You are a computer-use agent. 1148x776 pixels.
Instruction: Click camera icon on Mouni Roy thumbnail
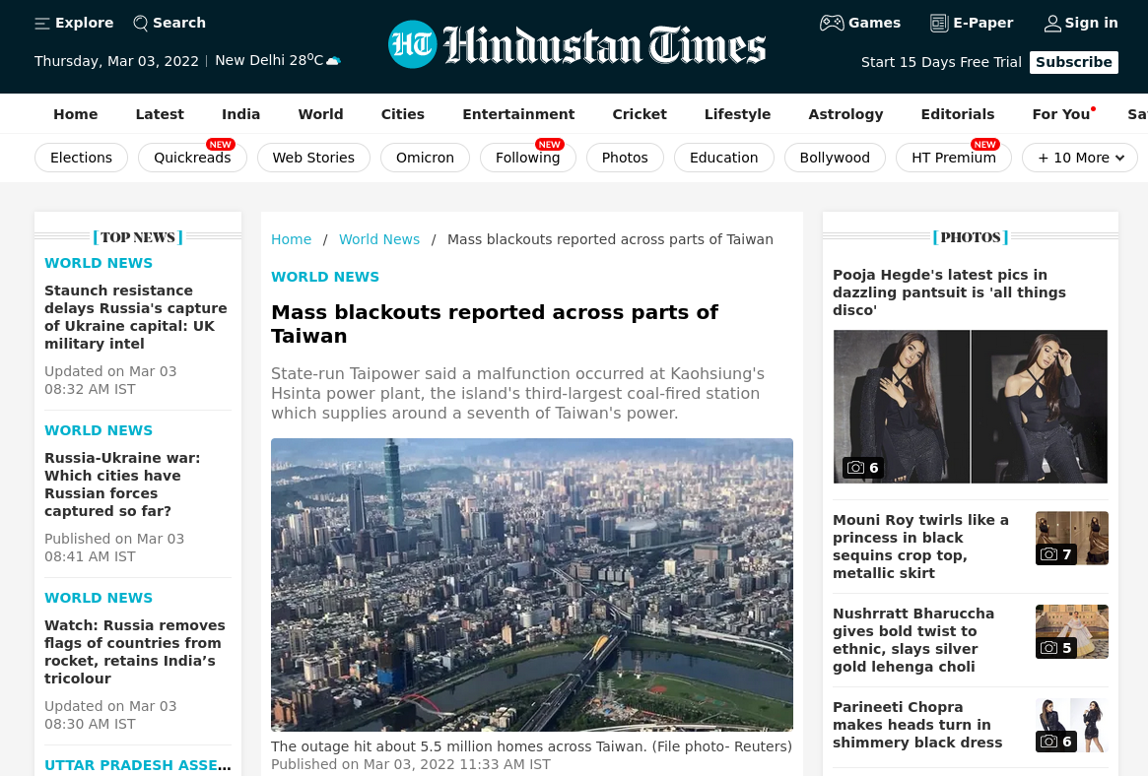1048,554
